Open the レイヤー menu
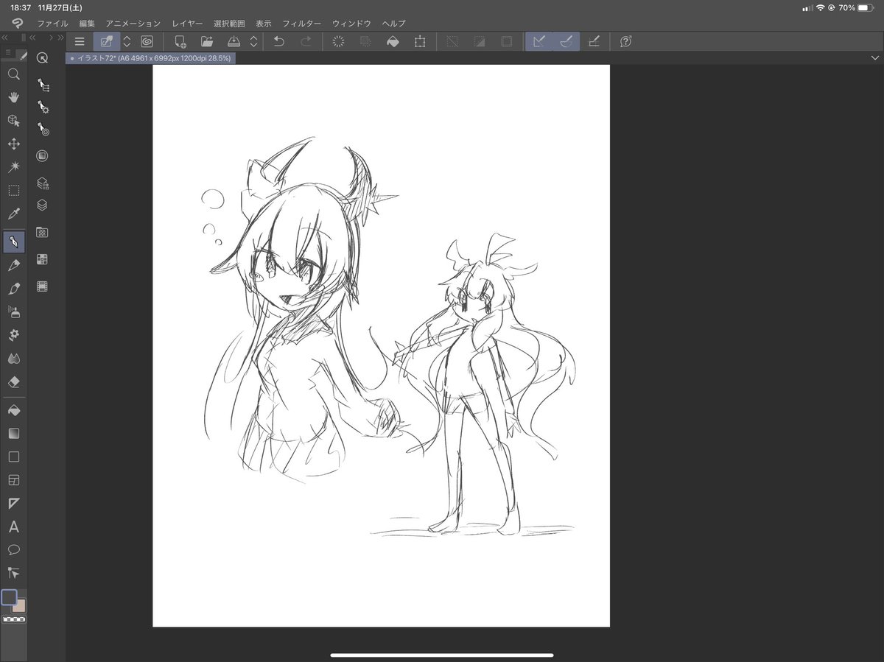 pos(187,24)
